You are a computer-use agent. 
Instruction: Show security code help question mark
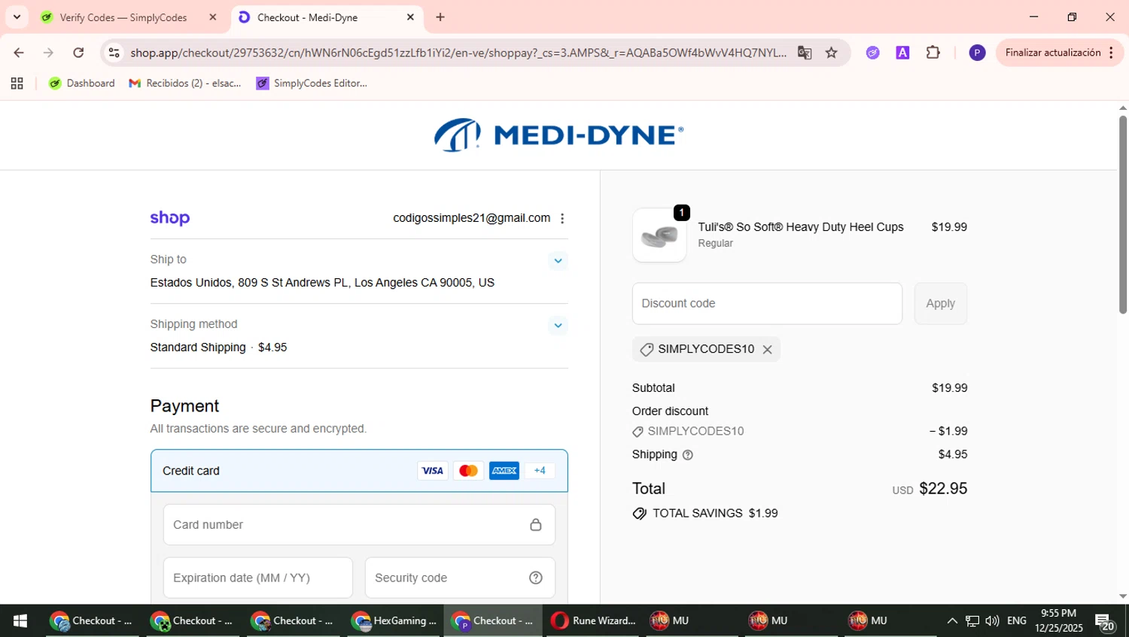point(536,578)
